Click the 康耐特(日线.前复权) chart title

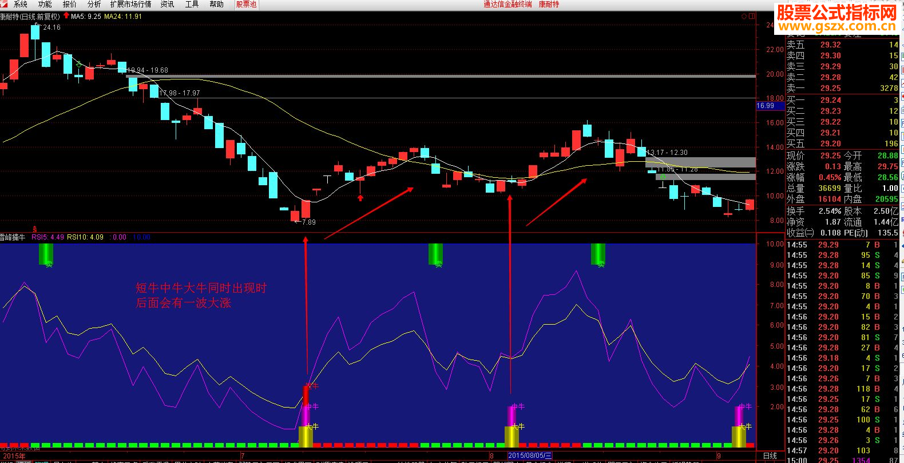click(30, 17)
